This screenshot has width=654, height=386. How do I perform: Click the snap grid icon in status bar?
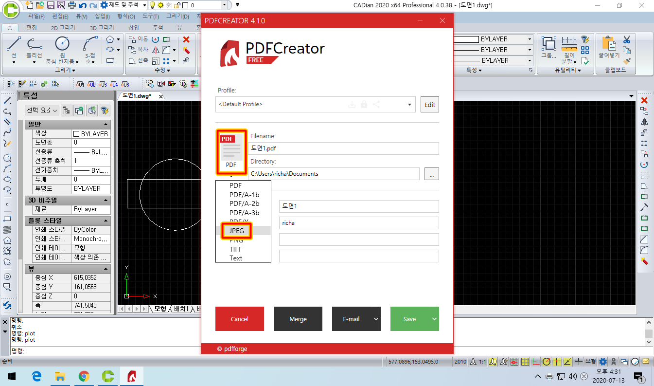(x=515, y=362)
